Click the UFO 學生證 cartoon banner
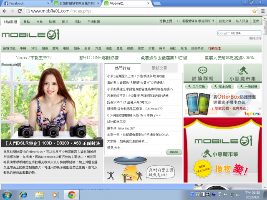The image size is (267, 200). 144,170
